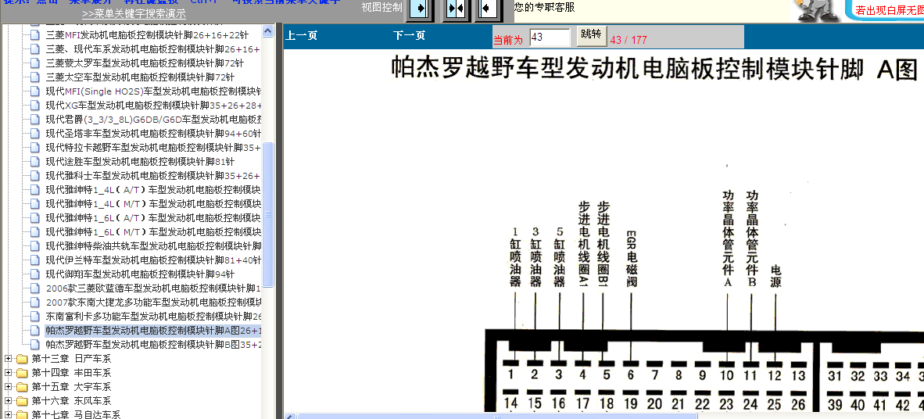Open 现代雅科士车型 entry
The image size is (924, 419).
point(152,176)
